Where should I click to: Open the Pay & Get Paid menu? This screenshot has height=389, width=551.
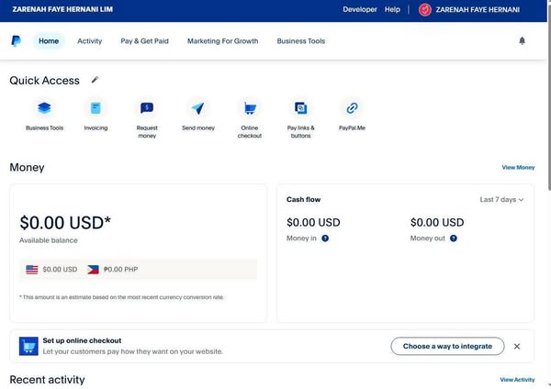[x=144, y=41]
